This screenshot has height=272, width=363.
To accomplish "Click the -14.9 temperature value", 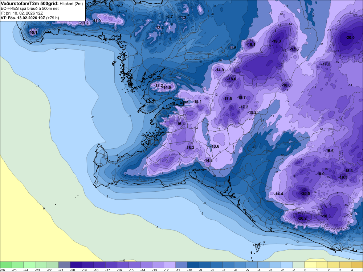I will [x=219, y=70].
